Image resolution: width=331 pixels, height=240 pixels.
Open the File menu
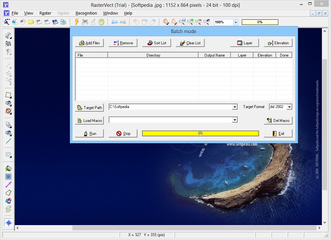pyautogui.click(x=15, y=13)
